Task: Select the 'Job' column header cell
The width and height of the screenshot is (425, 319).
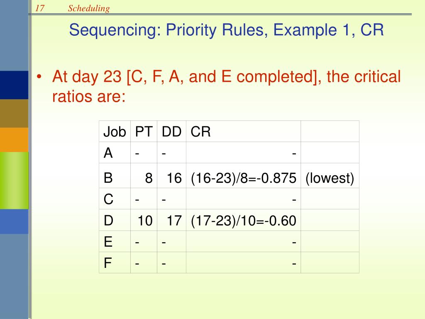Action: click(115, 132)
